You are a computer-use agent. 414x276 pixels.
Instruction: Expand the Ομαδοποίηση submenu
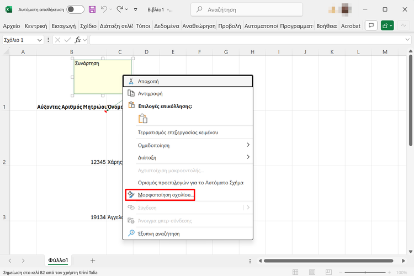click(188, 145)
